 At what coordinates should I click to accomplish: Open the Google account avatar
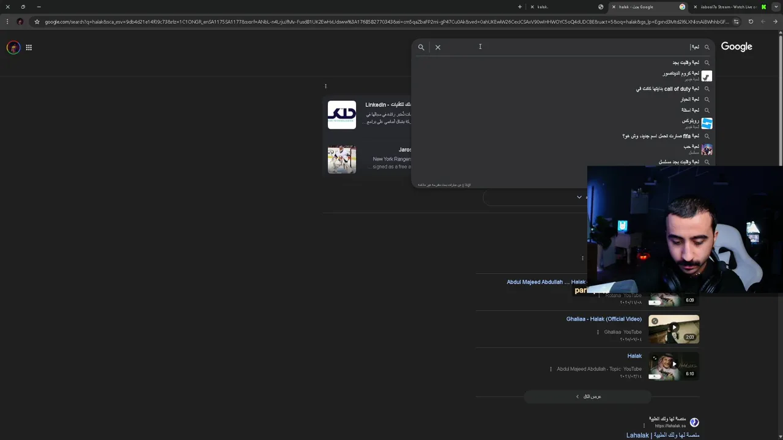[x=13, y=47]
